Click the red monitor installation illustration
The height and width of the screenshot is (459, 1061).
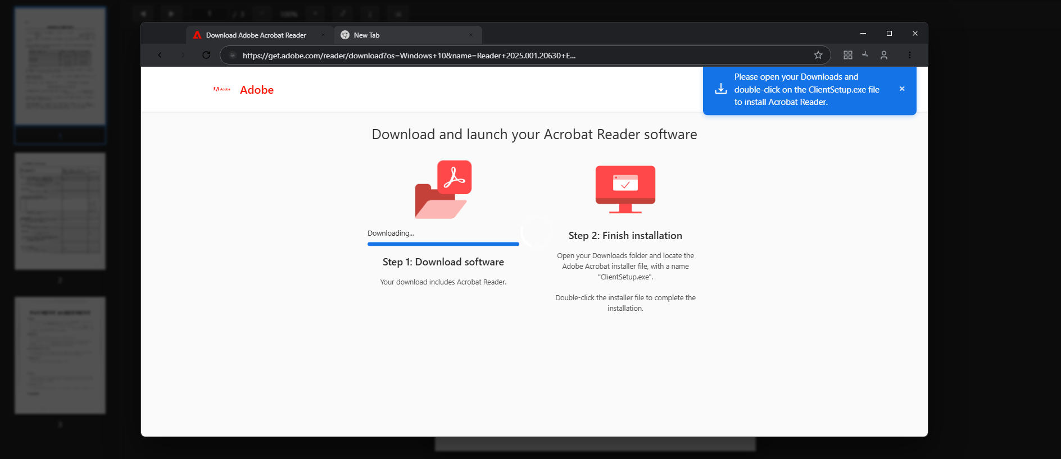pyautogui.click(x=625, y=190)
